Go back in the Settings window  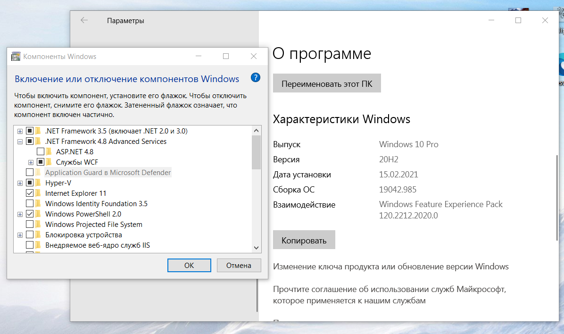coord(84,20)
